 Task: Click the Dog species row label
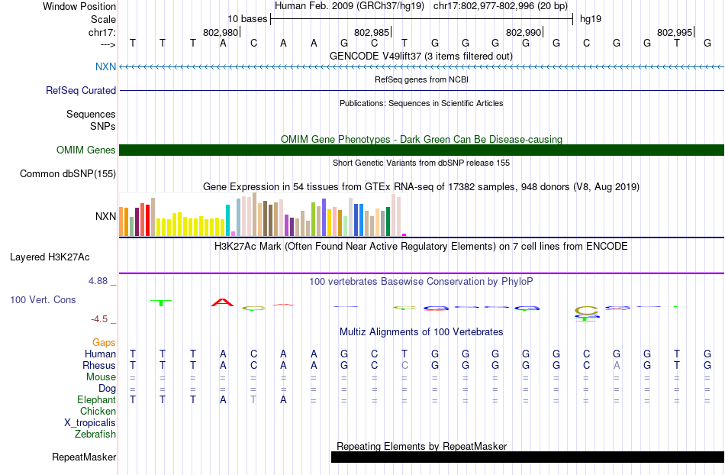[x=108, y=389]
